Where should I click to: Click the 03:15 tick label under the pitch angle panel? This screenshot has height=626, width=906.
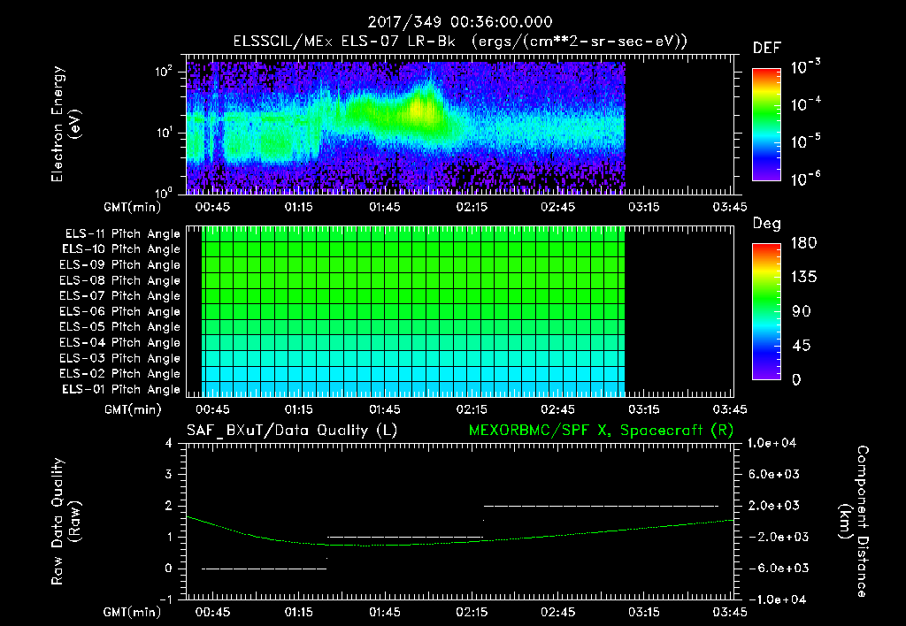[644, 409]
